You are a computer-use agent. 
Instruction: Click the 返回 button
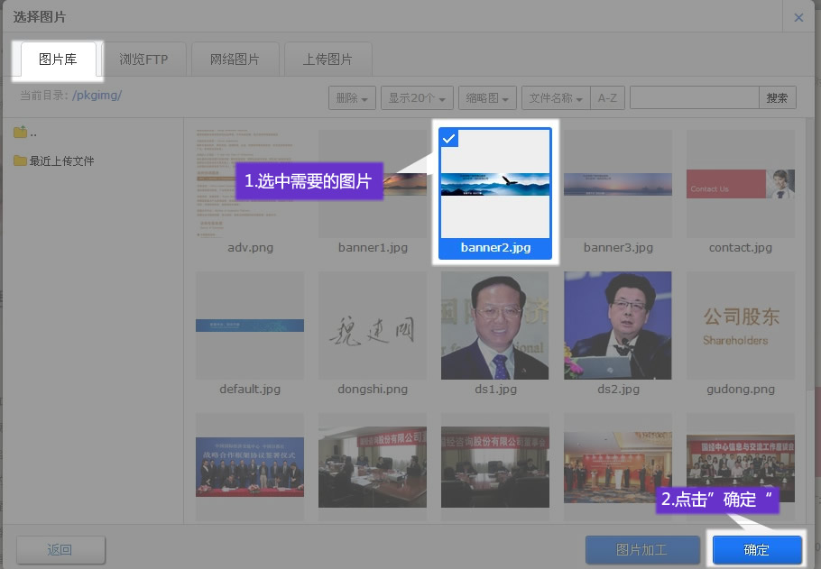click(60, 550)
